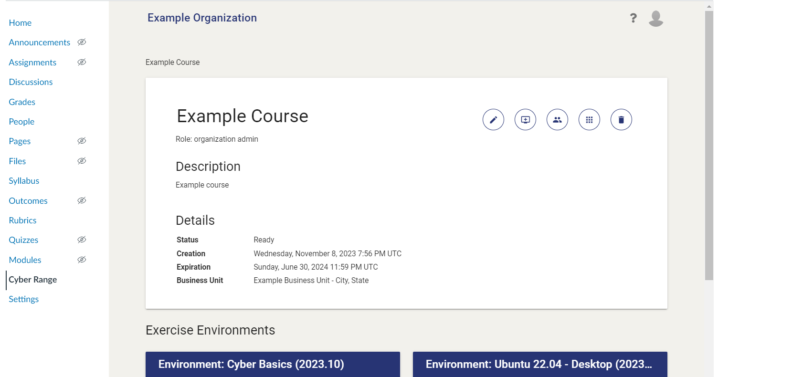Screen dimensions: 792x377
Task: Open the Cyber Basics (2023.10) environment
Action: 273,364
